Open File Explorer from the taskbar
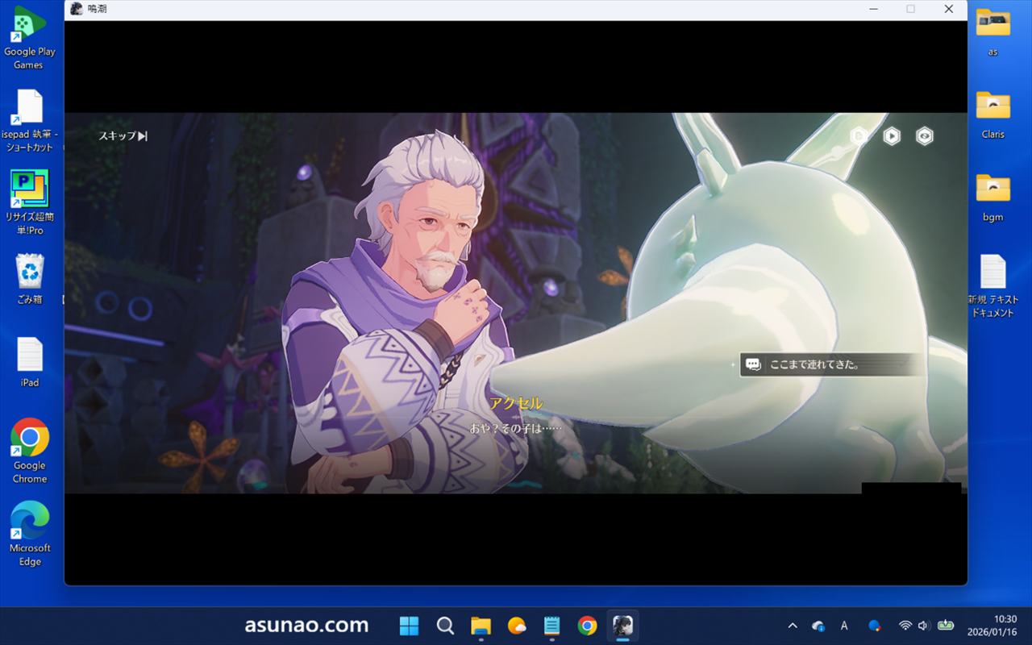The height and width of the screenshot is (645, 1032). click(x=481, y=626)
